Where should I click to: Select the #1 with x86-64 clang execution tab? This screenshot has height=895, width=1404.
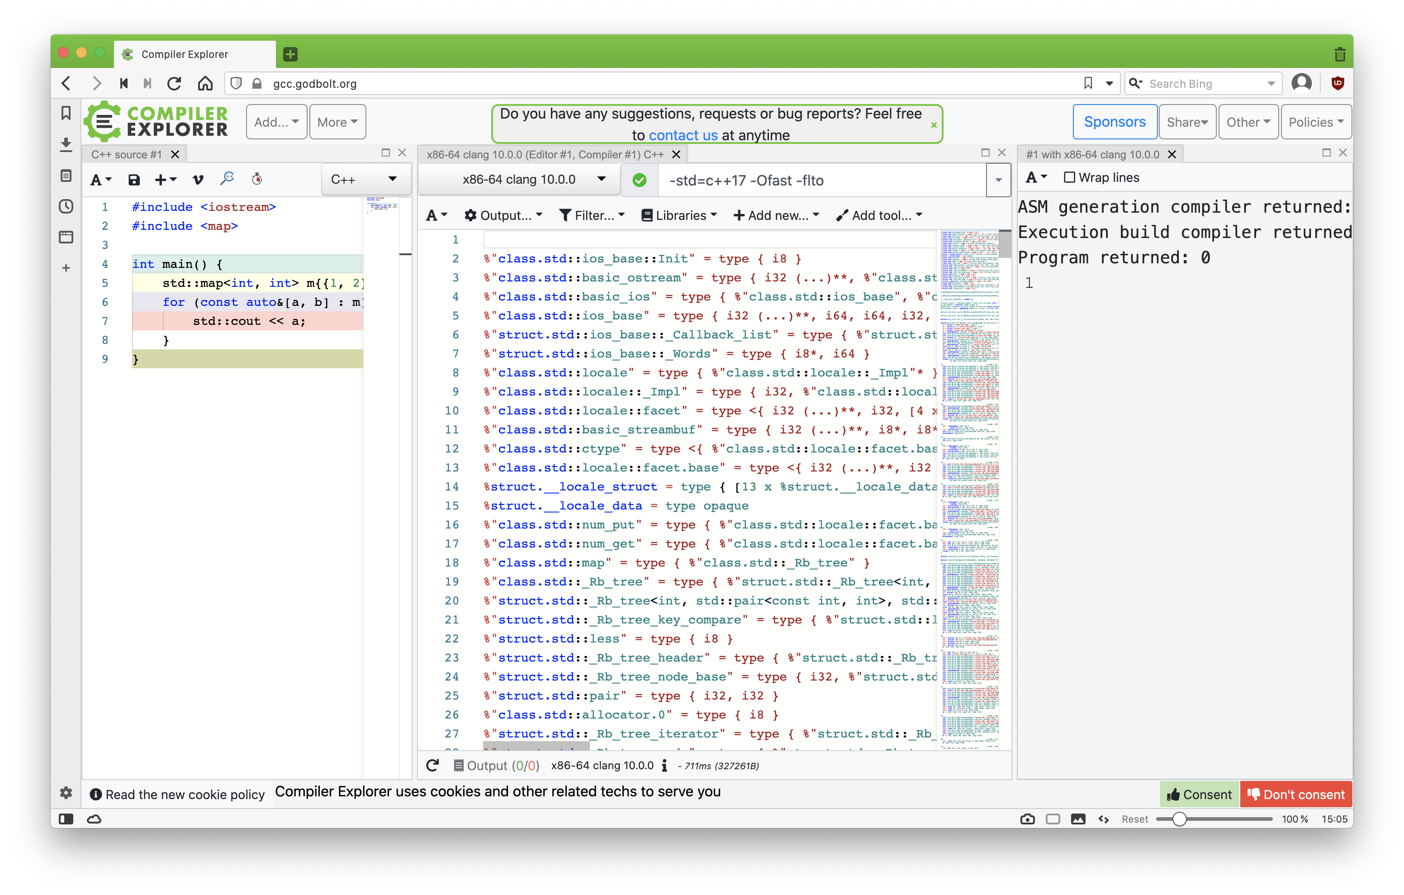coord(1092,155)
